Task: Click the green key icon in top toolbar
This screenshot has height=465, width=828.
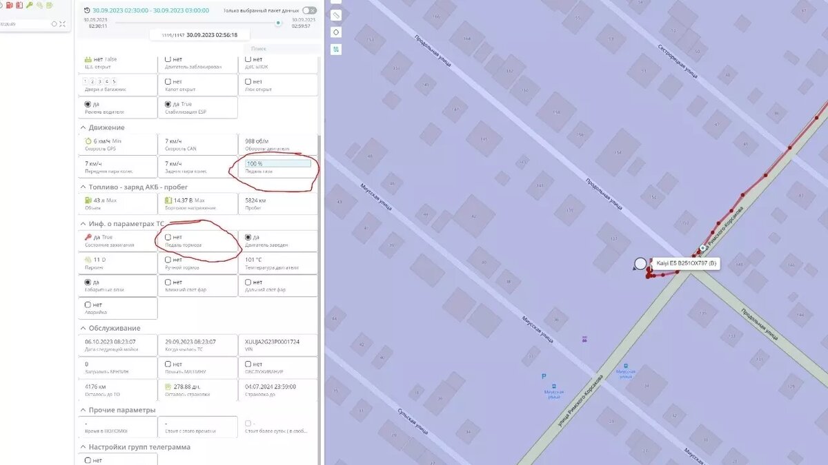Action: pos(29,5)
